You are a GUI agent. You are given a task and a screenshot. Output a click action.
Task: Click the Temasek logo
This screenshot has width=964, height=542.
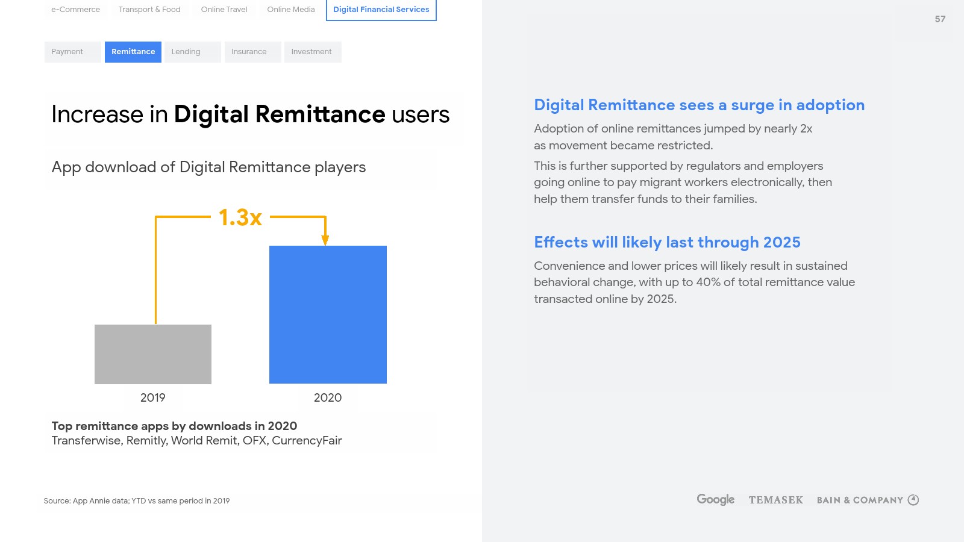point(775,500)
